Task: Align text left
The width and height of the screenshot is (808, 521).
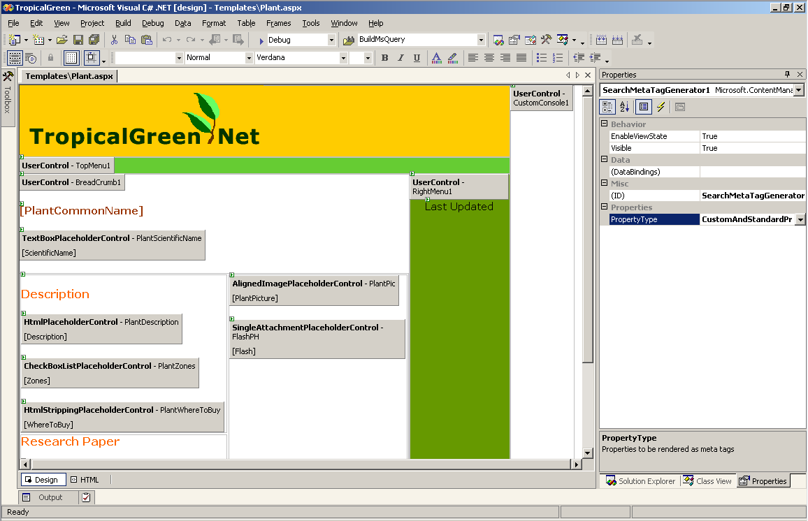Action: pyautogui.click(x=473, y=58)
